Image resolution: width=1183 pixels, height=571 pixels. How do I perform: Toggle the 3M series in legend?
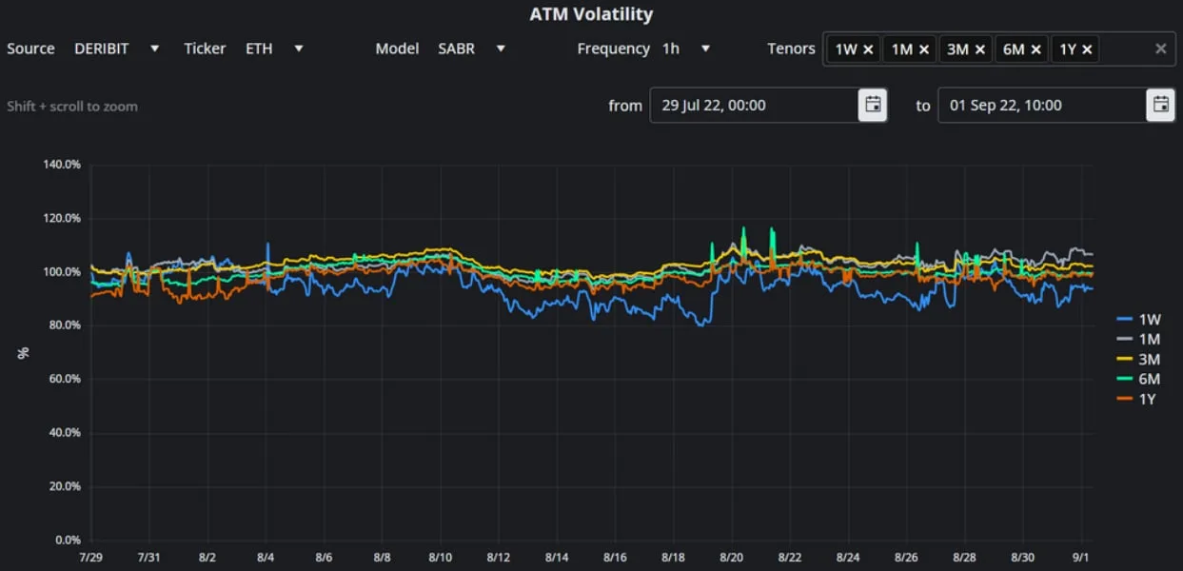(1137, 359)
